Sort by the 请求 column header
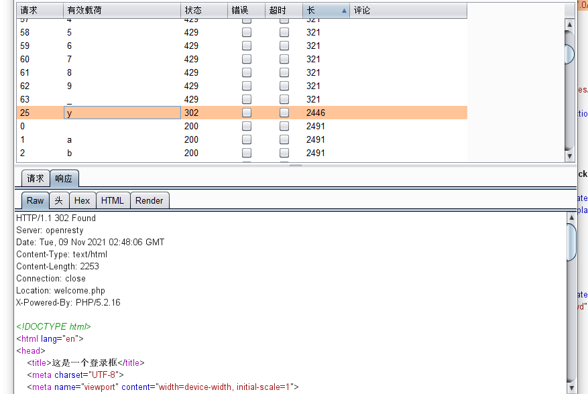The width and height of the screenshot is (588, 394). (40, 10)
